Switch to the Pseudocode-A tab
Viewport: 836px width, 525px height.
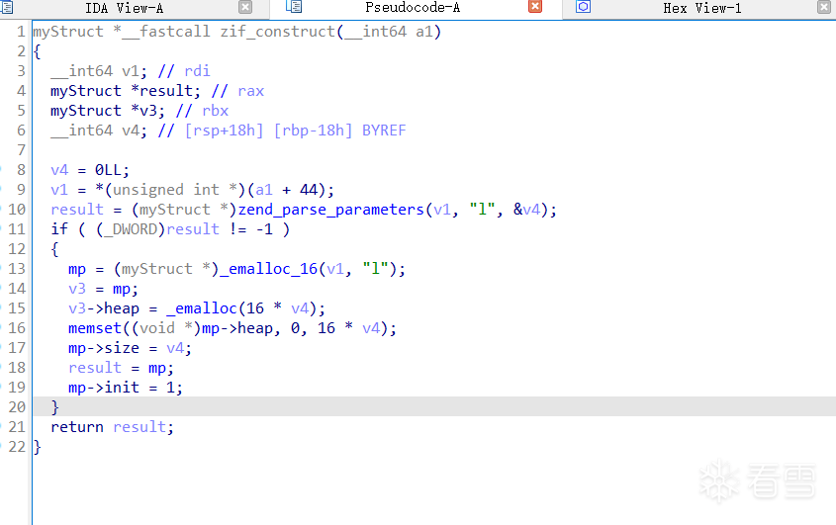pyautogui.click(x=413, y=8)
